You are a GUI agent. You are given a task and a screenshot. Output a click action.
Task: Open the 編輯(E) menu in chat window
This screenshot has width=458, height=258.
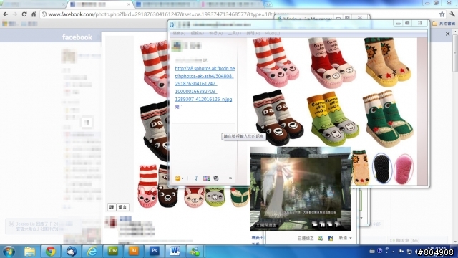coord(198,34)
